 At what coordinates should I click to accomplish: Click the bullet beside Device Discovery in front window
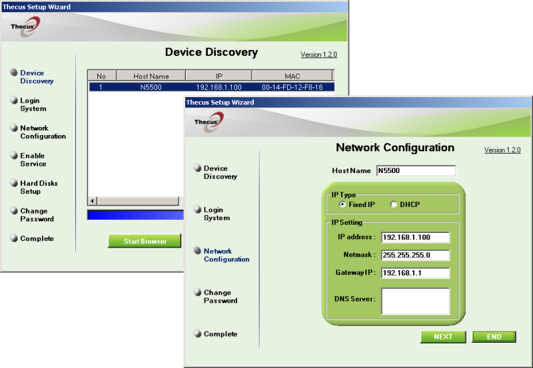coord(197,168)
